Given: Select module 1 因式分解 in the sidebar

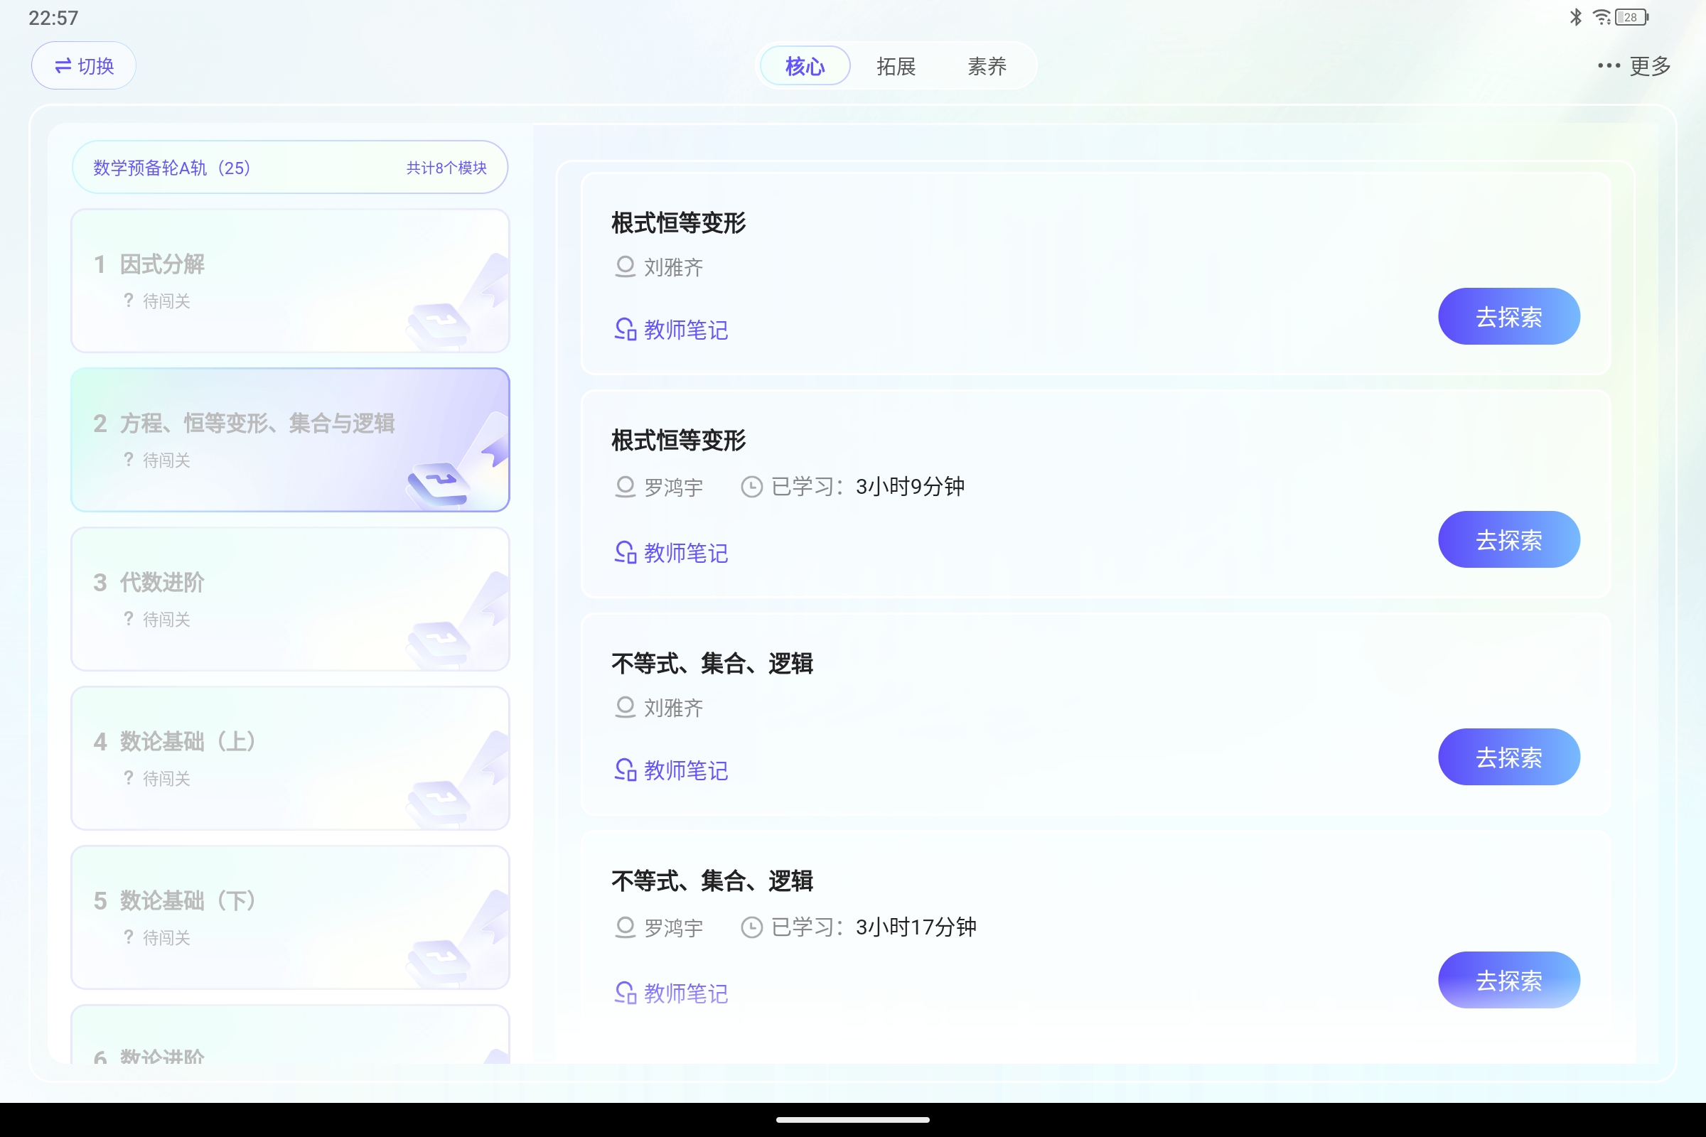Looking at the screenshot, I should tap(289, 281).
